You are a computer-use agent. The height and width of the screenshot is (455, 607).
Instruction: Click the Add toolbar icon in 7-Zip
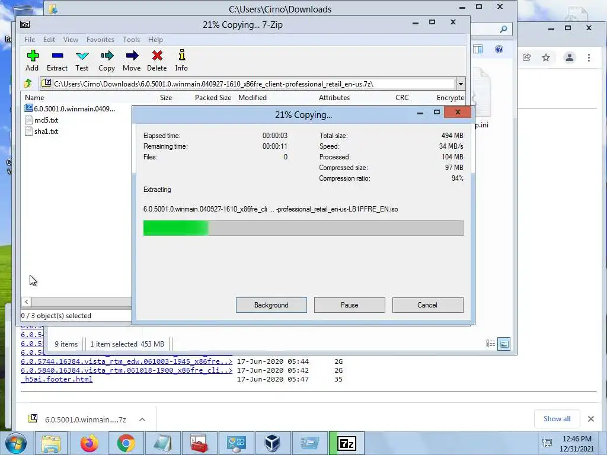33,60
